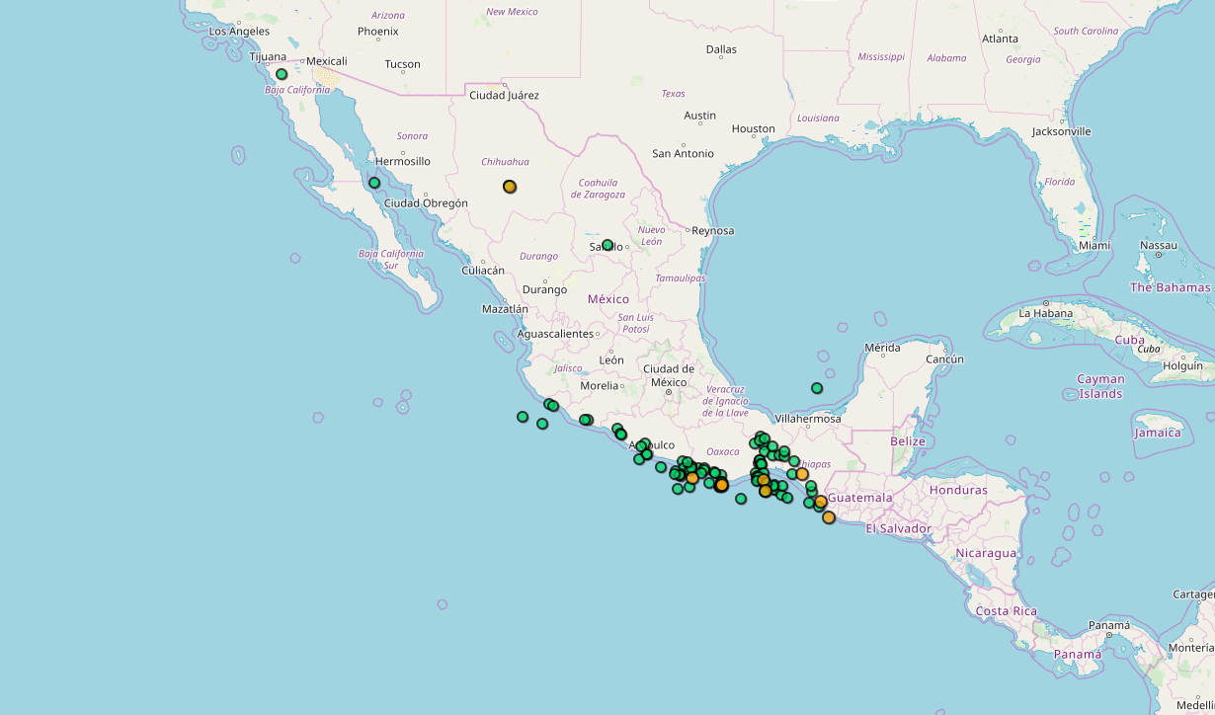1215x715 pixels.
Task: Click the Tamaulipas state label
Action: [x=681, y=278]
